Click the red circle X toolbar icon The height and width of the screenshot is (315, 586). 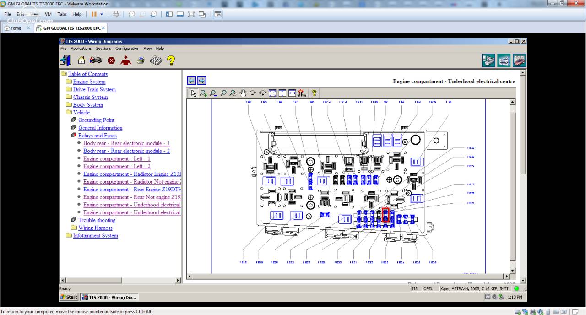111,60
